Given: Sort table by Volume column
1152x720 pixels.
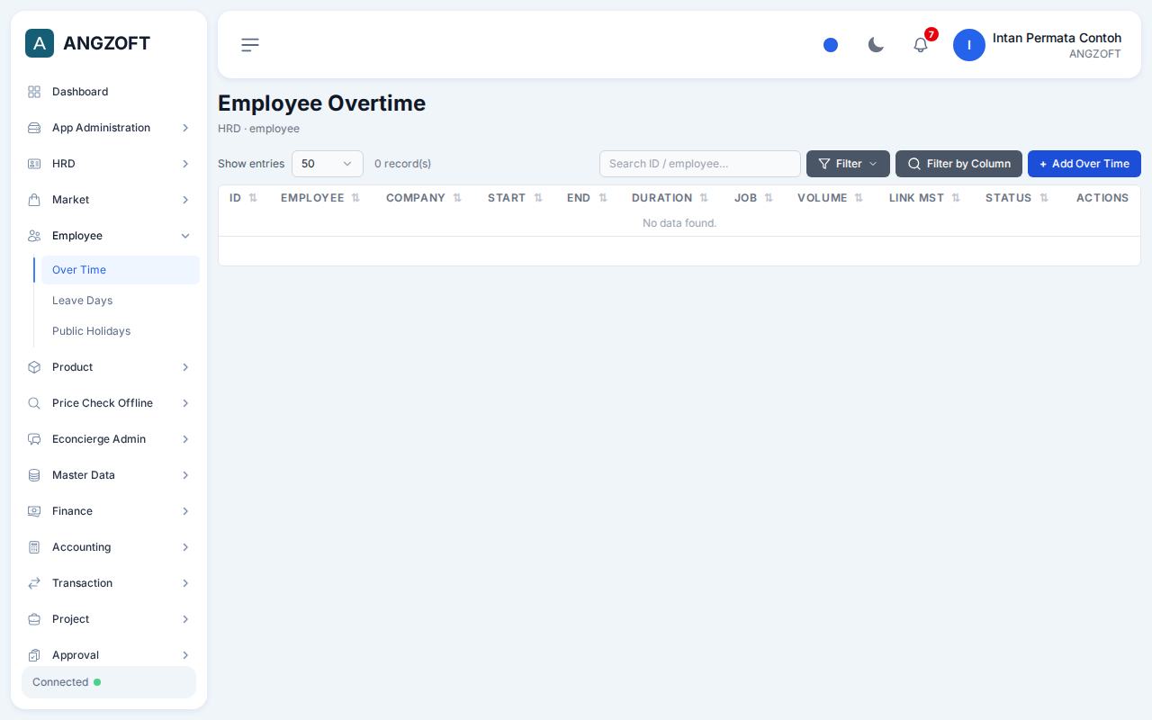Looking at the screenshot, I should [x=830, y=198].
